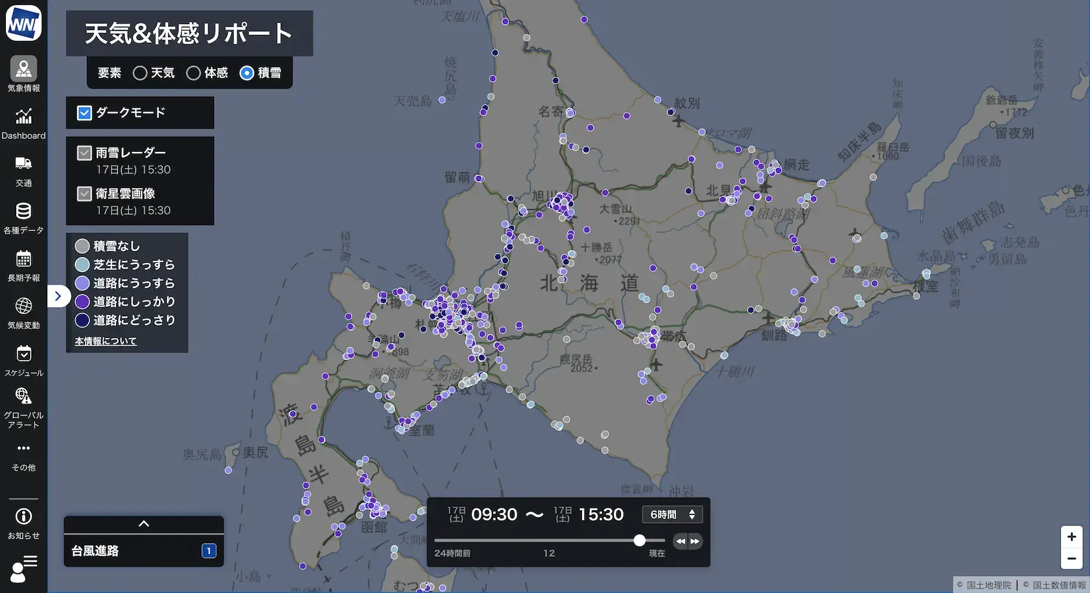Open the その他 more menu
This screenshot has width=1090, height=593.
click(23, 449)
